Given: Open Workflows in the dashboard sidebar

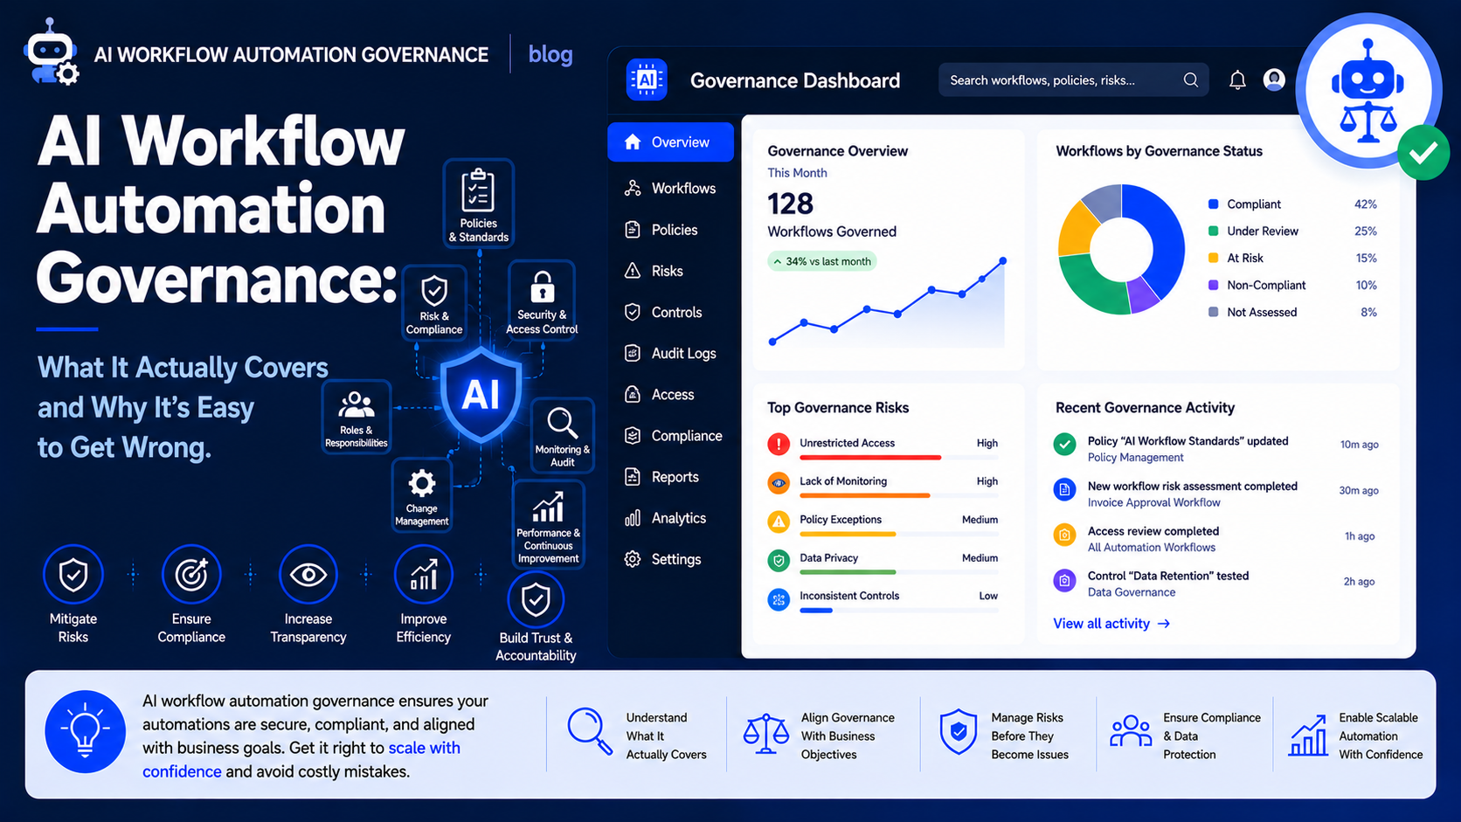Looking at the screenshot, I should pyautogui.click(x=670, y=188).
